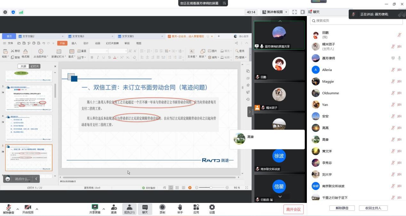Viewport: 406px width, 216px height.
Task: Open the Members (成员 21) panel icon
Action: (x=129, y=207)
